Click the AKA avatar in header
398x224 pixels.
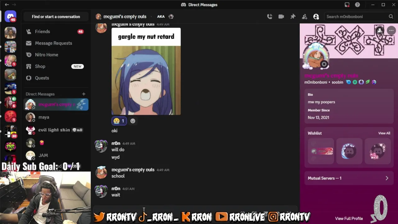(x=171, y=16)
